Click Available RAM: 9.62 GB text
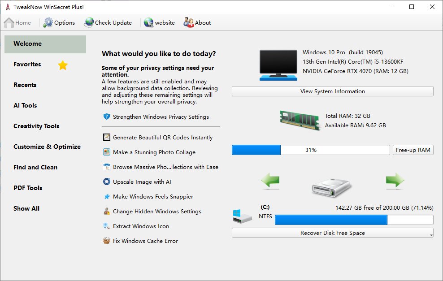Screen dimensions: 443x281 [x=356, y=125]
